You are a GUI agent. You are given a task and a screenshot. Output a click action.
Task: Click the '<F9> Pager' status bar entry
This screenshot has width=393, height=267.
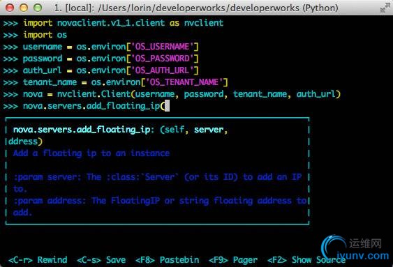pos(233,260)
